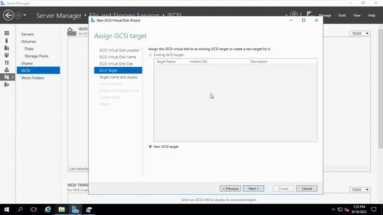Image resolution: width=383 pixels, height=215 pixels.
Task: Open Windows Start menu
Action: [x=7, y=210]
